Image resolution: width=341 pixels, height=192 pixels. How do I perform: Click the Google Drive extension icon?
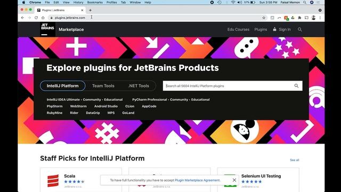point(293,18)
